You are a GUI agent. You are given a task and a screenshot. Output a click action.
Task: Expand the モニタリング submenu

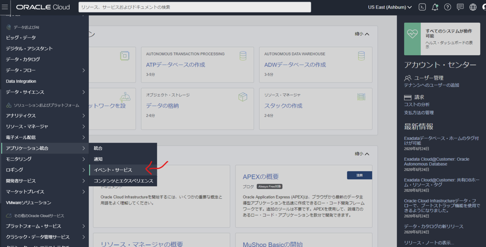click(x=83, y=159)
